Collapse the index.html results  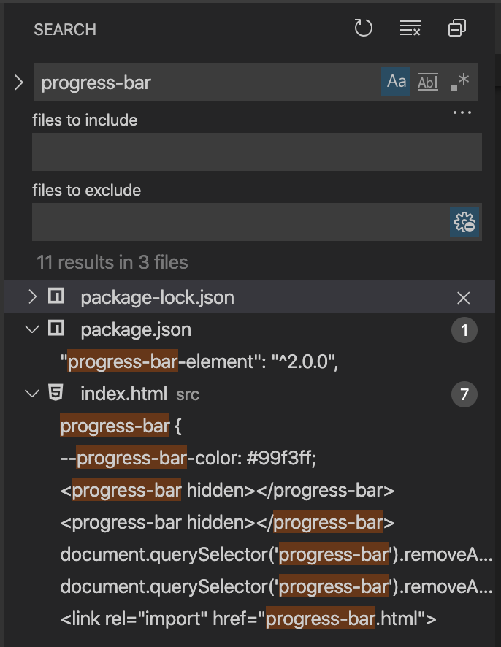[x=31, y=393]
